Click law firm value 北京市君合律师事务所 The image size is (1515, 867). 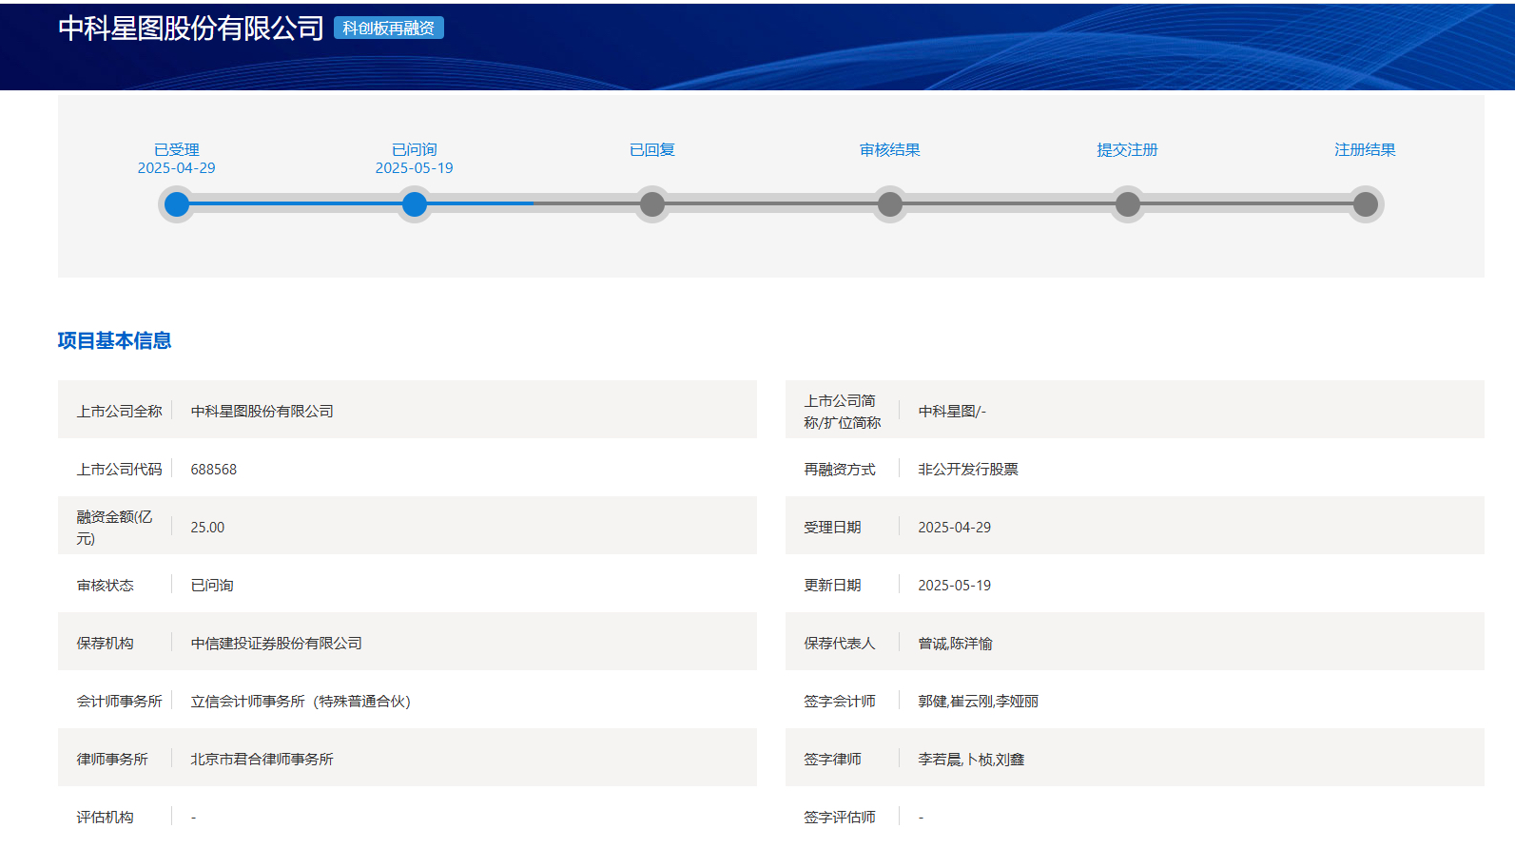click(262, 760)
